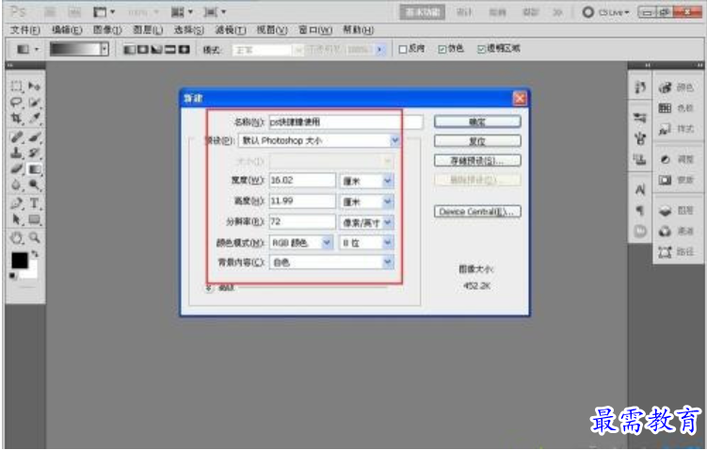Select the History Brush tool
The height and width of the screenshot is (450, 707).
(34, 153)
